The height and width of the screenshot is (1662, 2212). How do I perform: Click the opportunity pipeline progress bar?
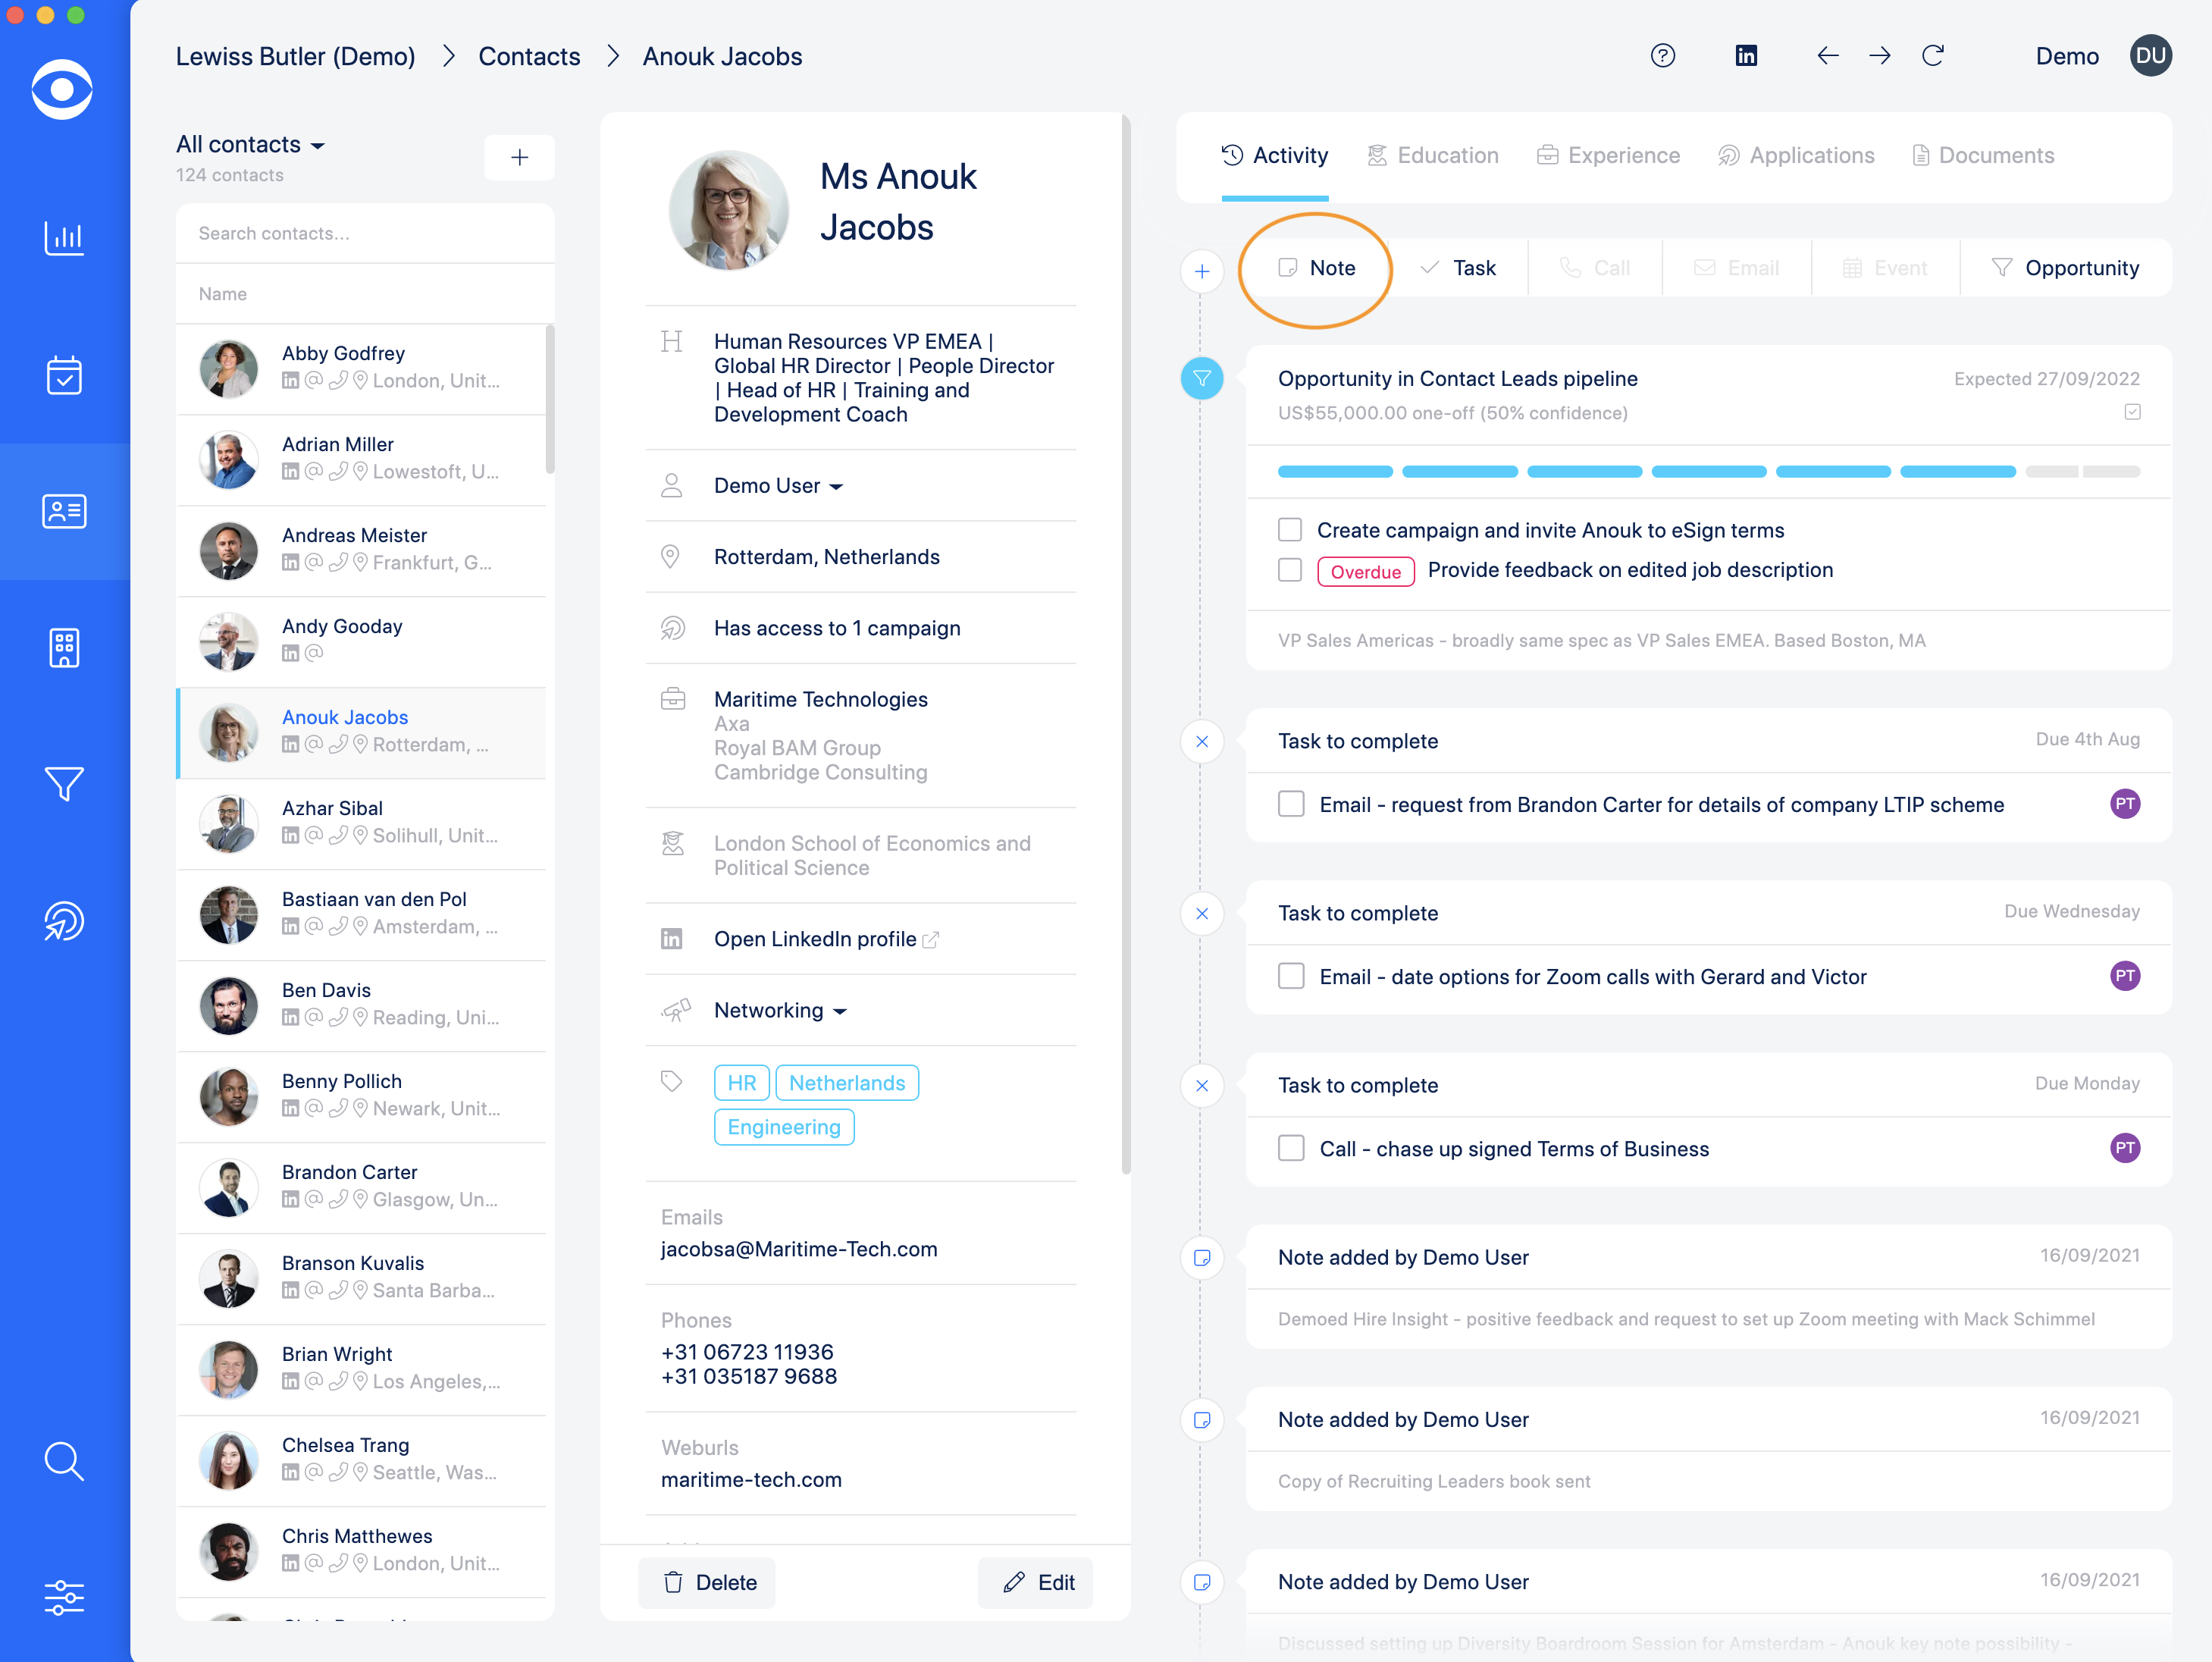1708,472
